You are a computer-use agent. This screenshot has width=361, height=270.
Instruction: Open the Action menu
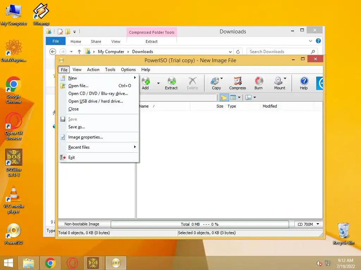click(x=93, y=70)
